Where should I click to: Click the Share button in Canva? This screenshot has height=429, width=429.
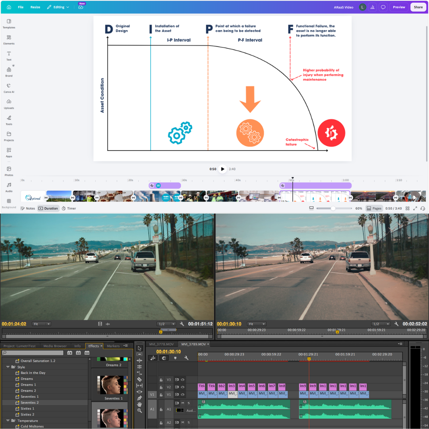coord(418,7)
